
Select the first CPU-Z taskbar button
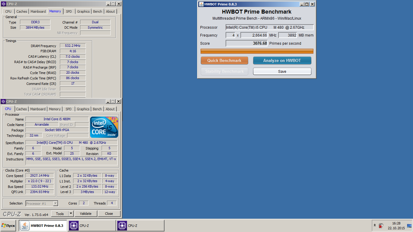pos(92,226)
